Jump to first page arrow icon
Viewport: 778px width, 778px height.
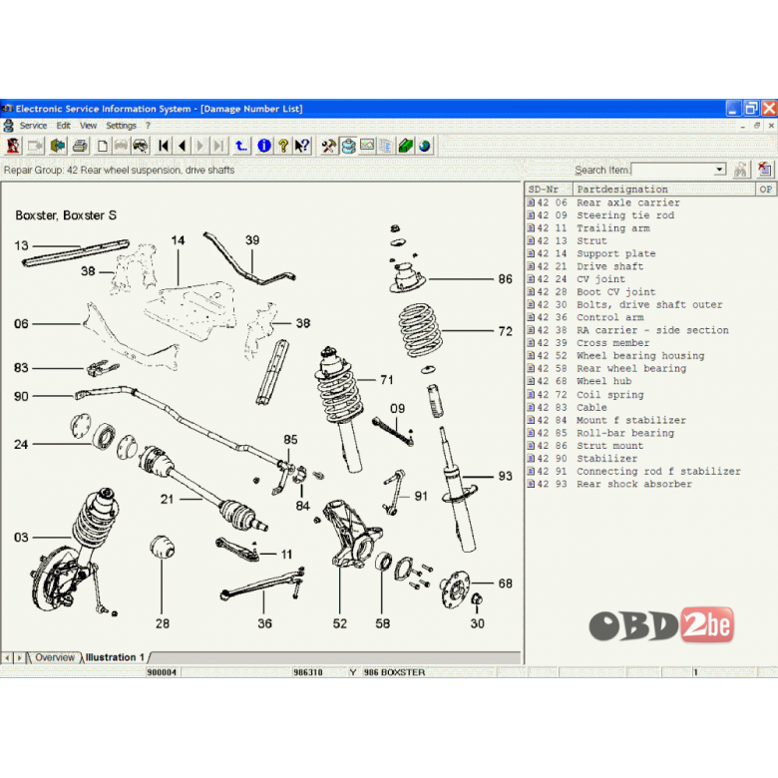point(164,146)
